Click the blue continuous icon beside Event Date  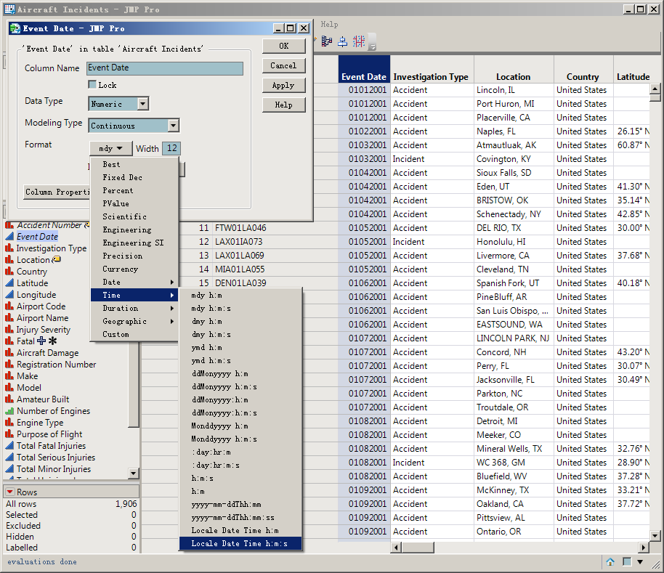[10, 236]
